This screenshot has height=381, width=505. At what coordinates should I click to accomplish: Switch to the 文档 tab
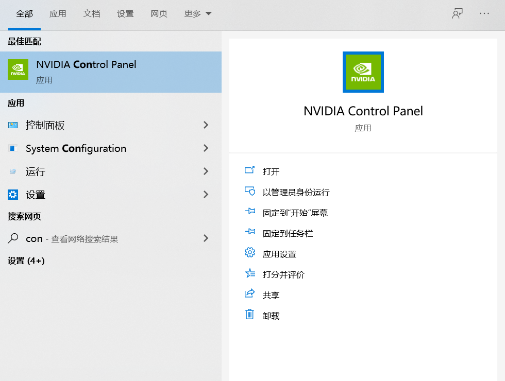click(x=92, y=14)
